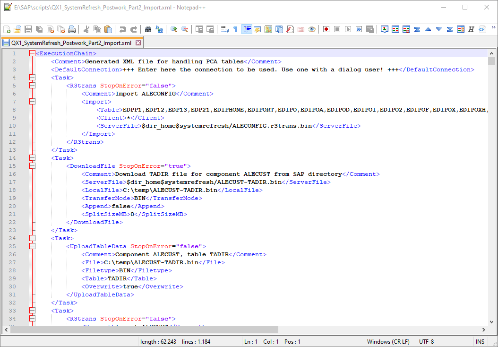Print the current document

[72, 29]
